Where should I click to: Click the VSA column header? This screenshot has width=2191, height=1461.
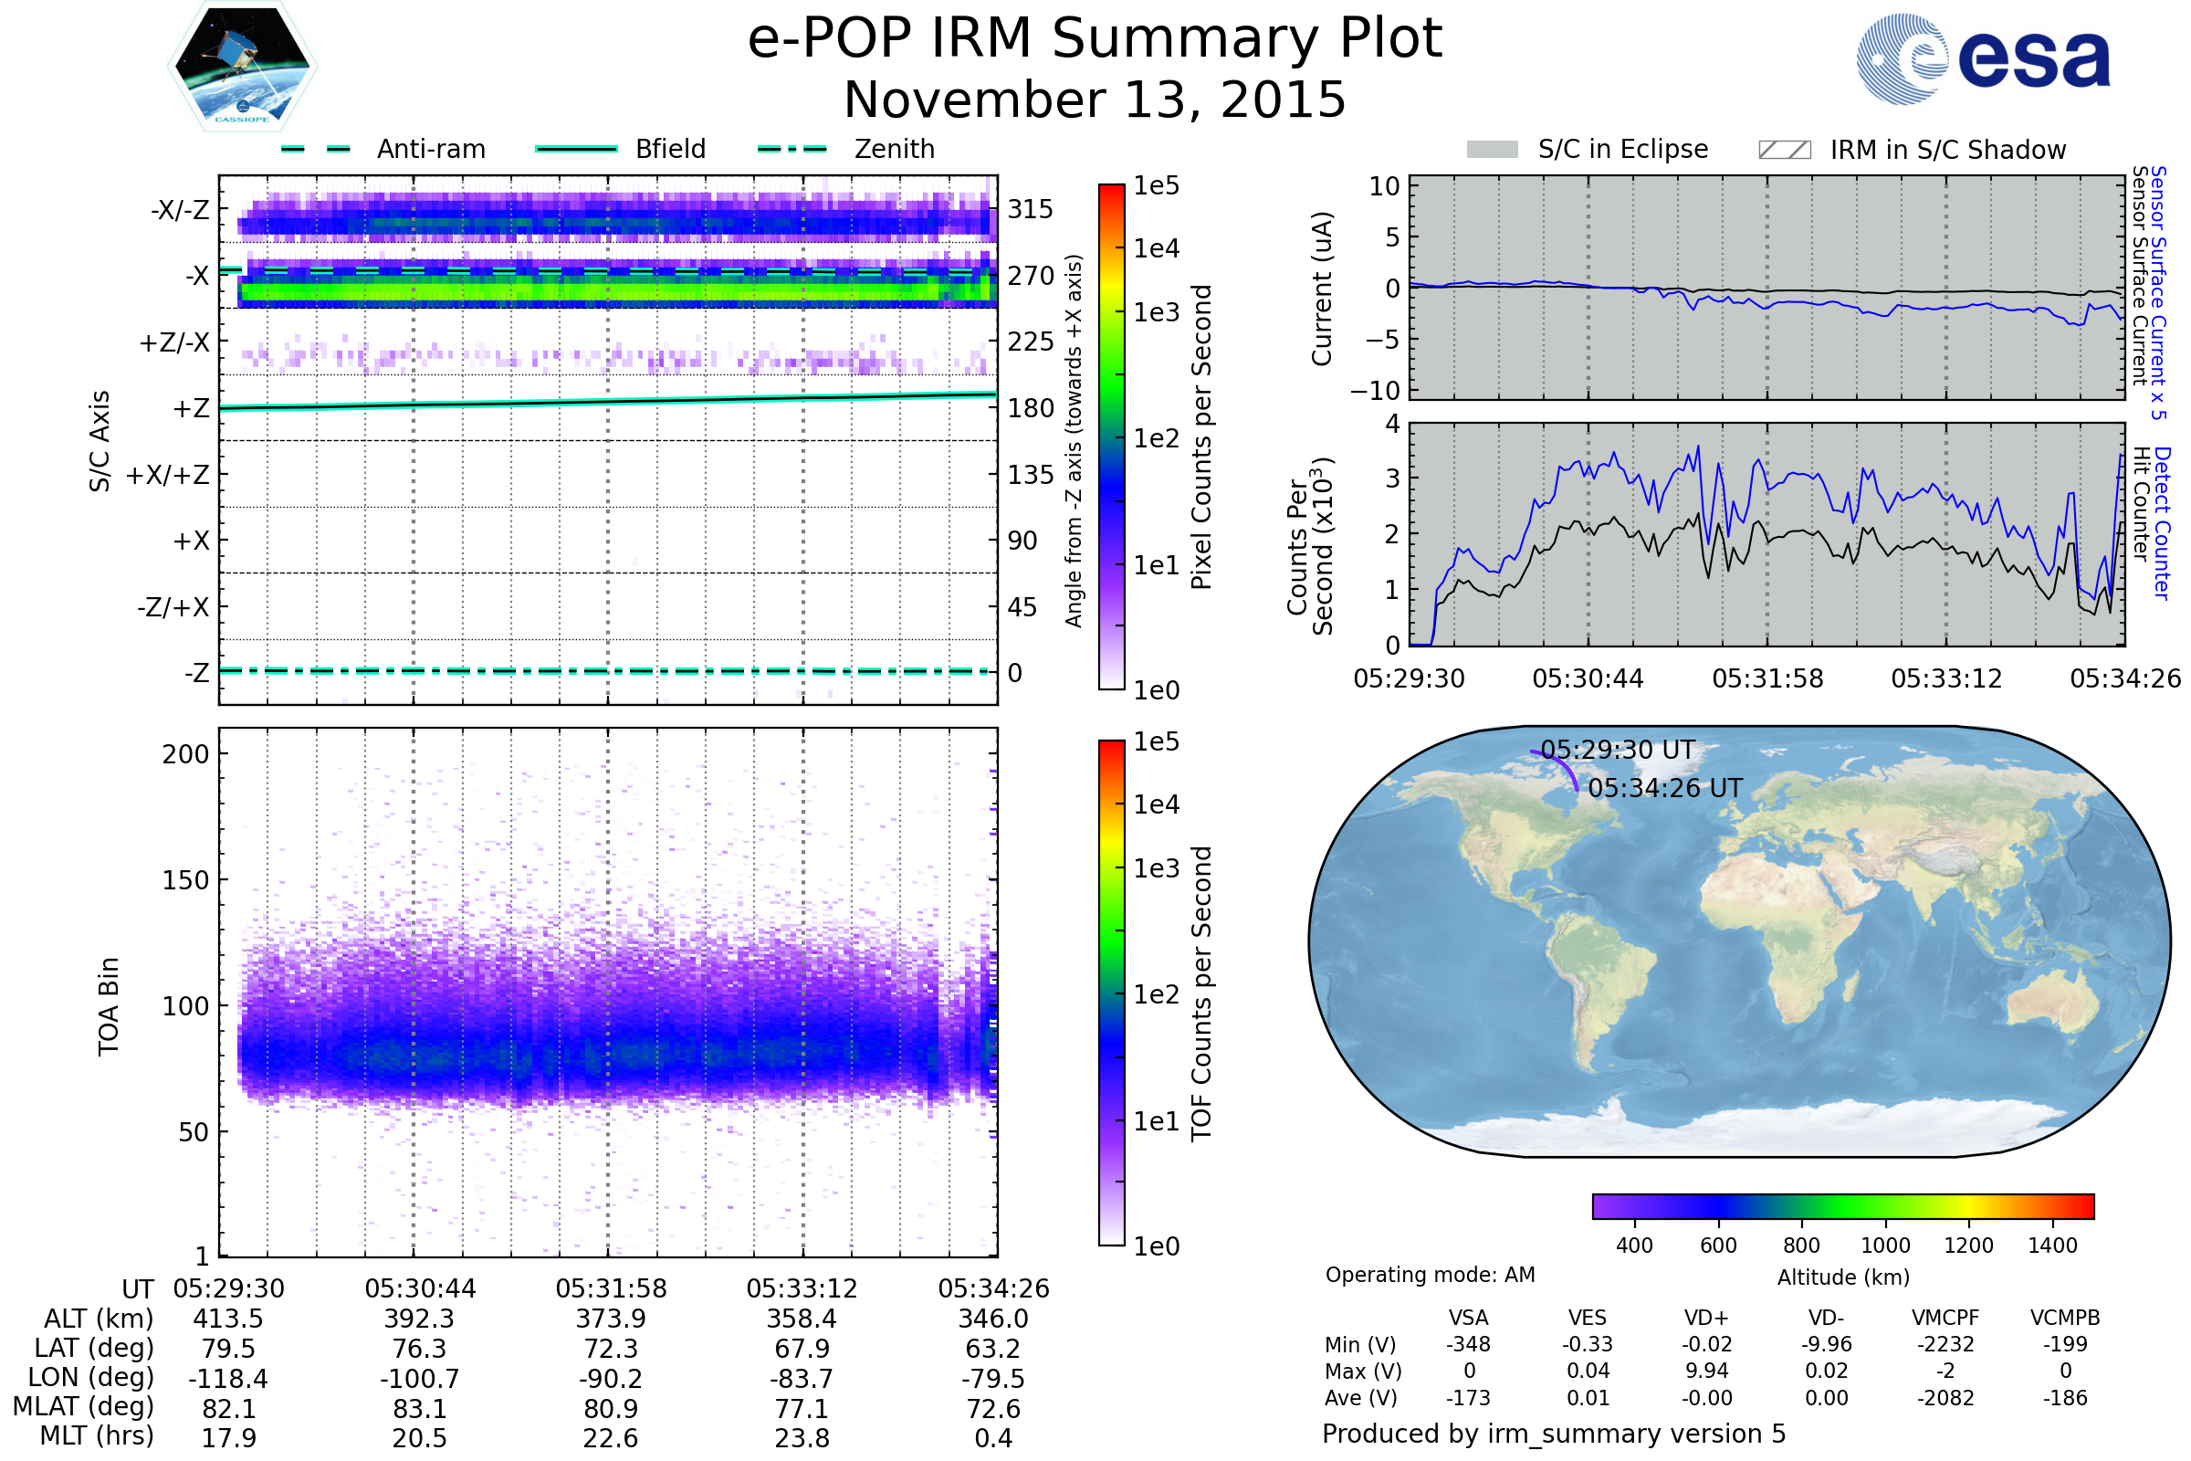click(1468, 1318)
